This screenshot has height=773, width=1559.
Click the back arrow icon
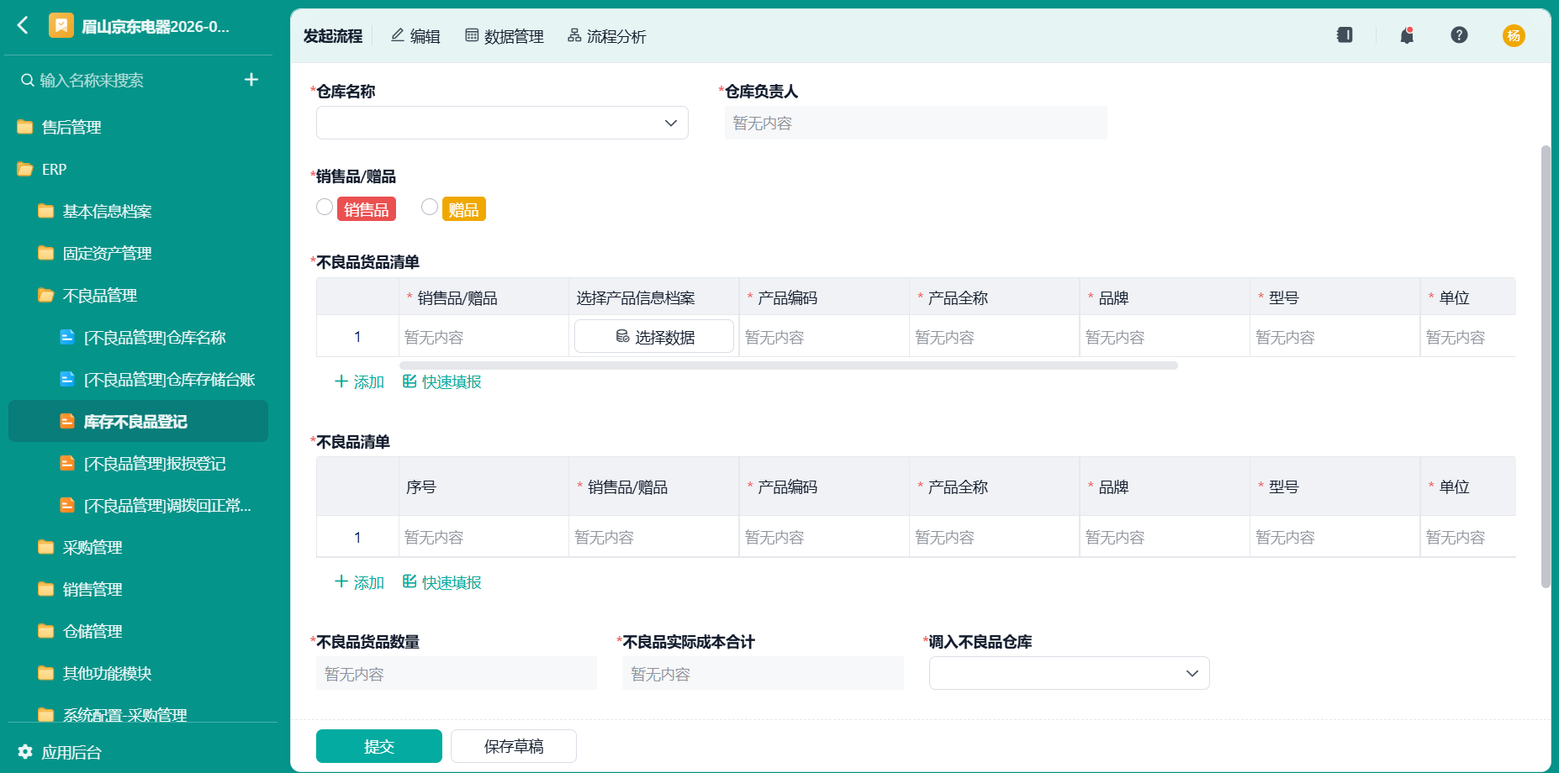pyautogui.click(x=23, y=25)
